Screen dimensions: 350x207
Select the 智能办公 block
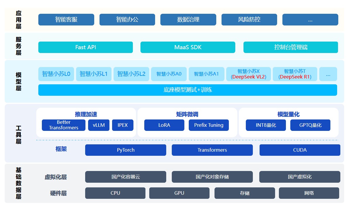[127, 20]
